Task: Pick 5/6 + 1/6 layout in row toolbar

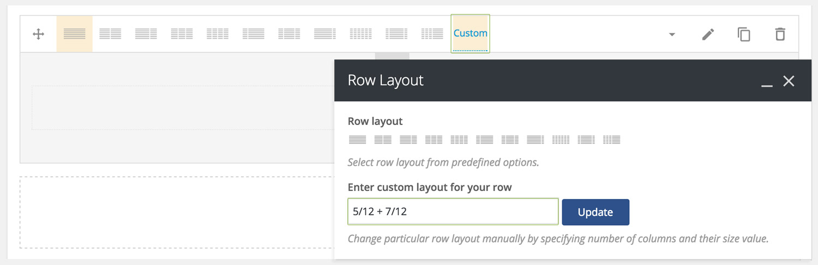Action: click(325, 34)
